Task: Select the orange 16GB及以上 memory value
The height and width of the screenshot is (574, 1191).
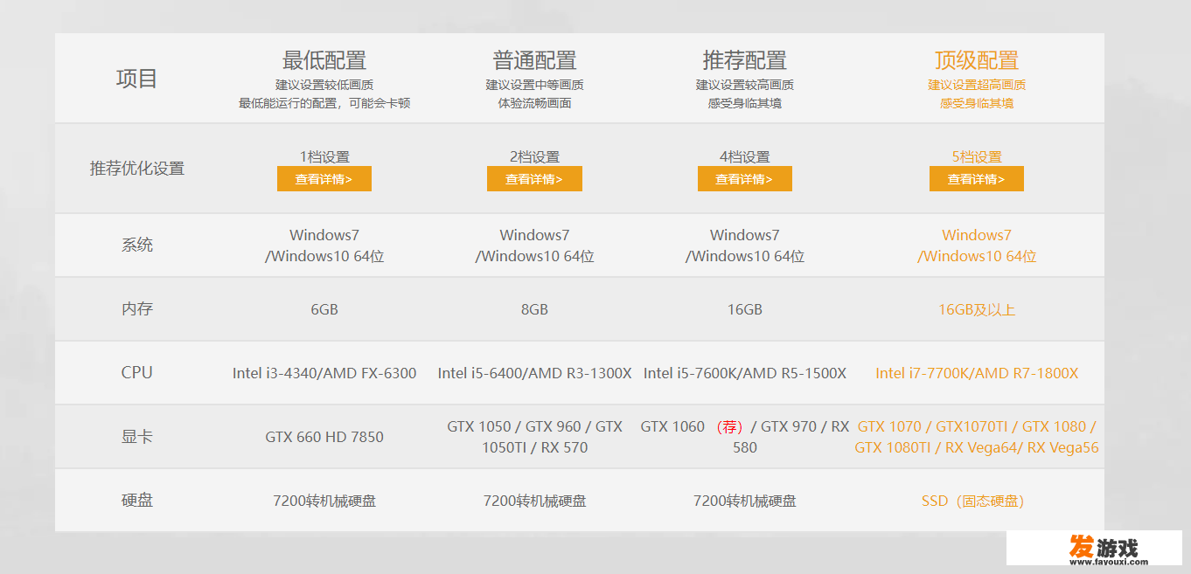Action: click(977, 309)
